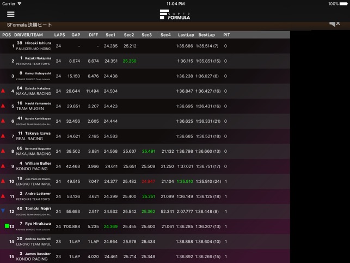Tap Sec4 time 52.341
The image size is (350, 263).
(167, 212)
